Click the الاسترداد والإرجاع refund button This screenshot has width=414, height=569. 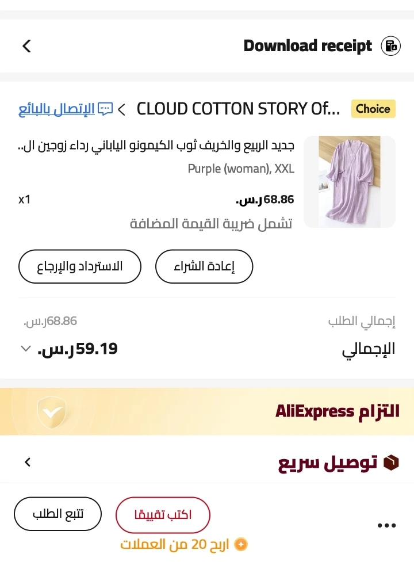pos(79,266)
